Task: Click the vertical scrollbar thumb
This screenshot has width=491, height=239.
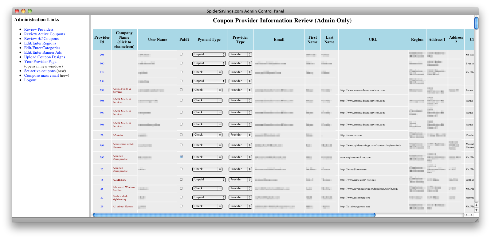Action: [x=476, y=23]
